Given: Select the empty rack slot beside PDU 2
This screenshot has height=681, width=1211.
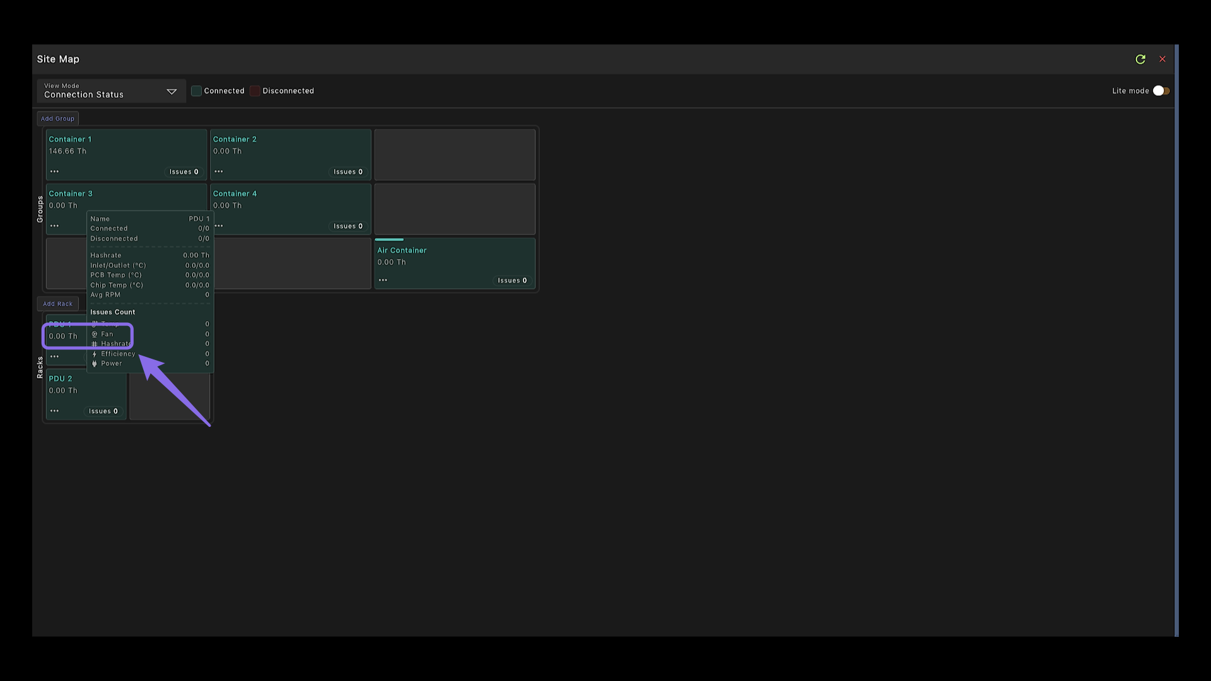Looking at the screenshot, I should (x=170, y=396).
